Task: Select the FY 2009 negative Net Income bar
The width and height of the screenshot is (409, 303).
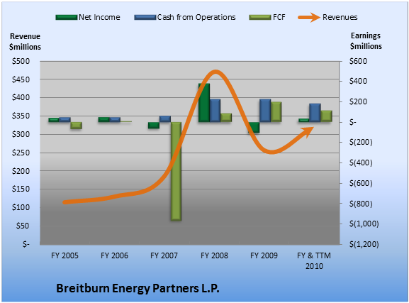Action: 254,128
